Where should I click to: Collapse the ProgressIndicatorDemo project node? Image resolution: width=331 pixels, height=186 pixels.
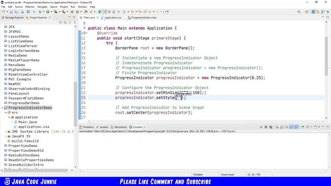(x=2, y=108)
